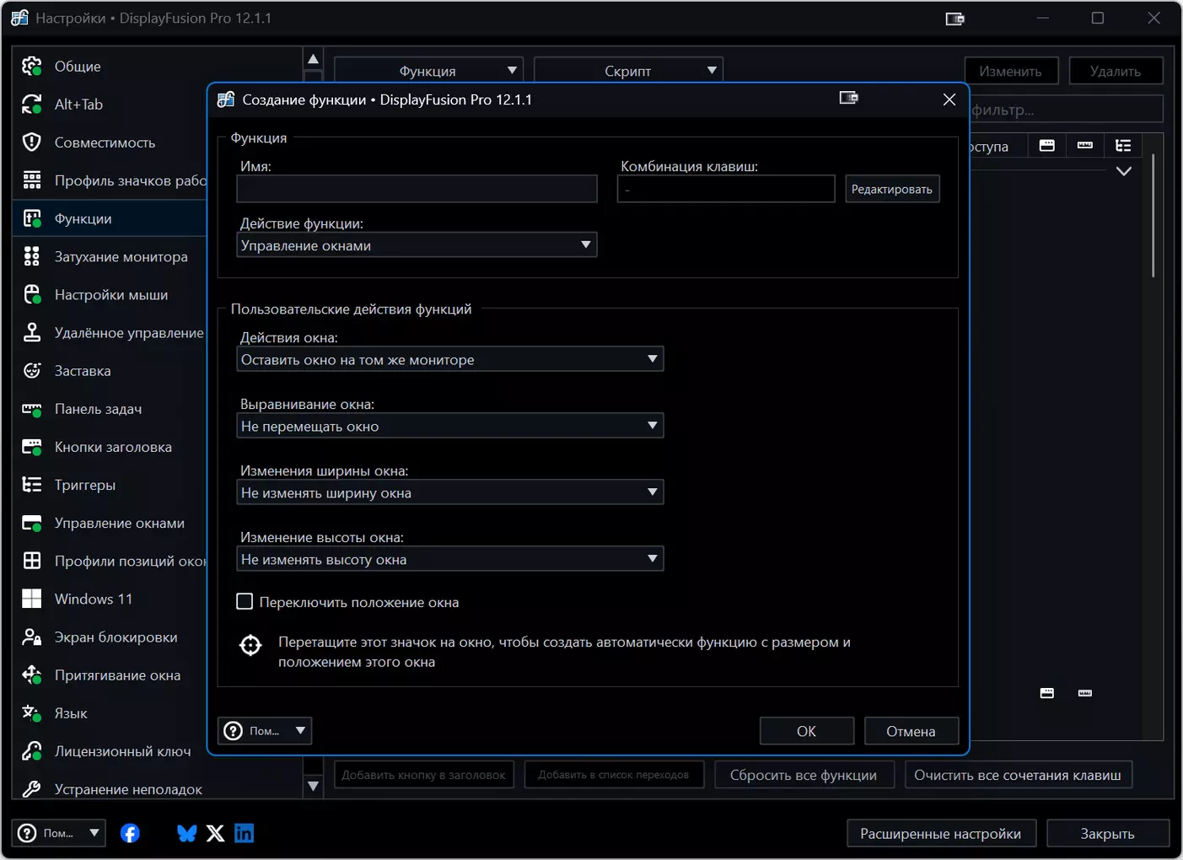The image size is (1183, 860).
Task: Open the main window help dropdown
Action: pyautogui.click(x=59, y=833)
